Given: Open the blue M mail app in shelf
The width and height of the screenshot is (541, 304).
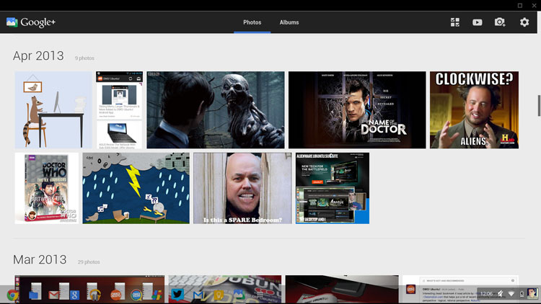Looking at the screenshot, I should pyautogui.click(x=198, y=295).
